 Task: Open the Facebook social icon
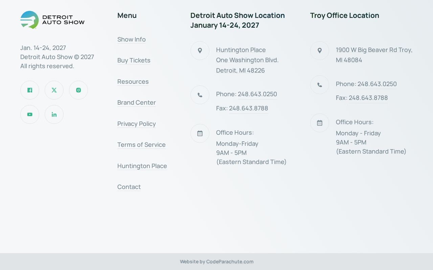30,90
